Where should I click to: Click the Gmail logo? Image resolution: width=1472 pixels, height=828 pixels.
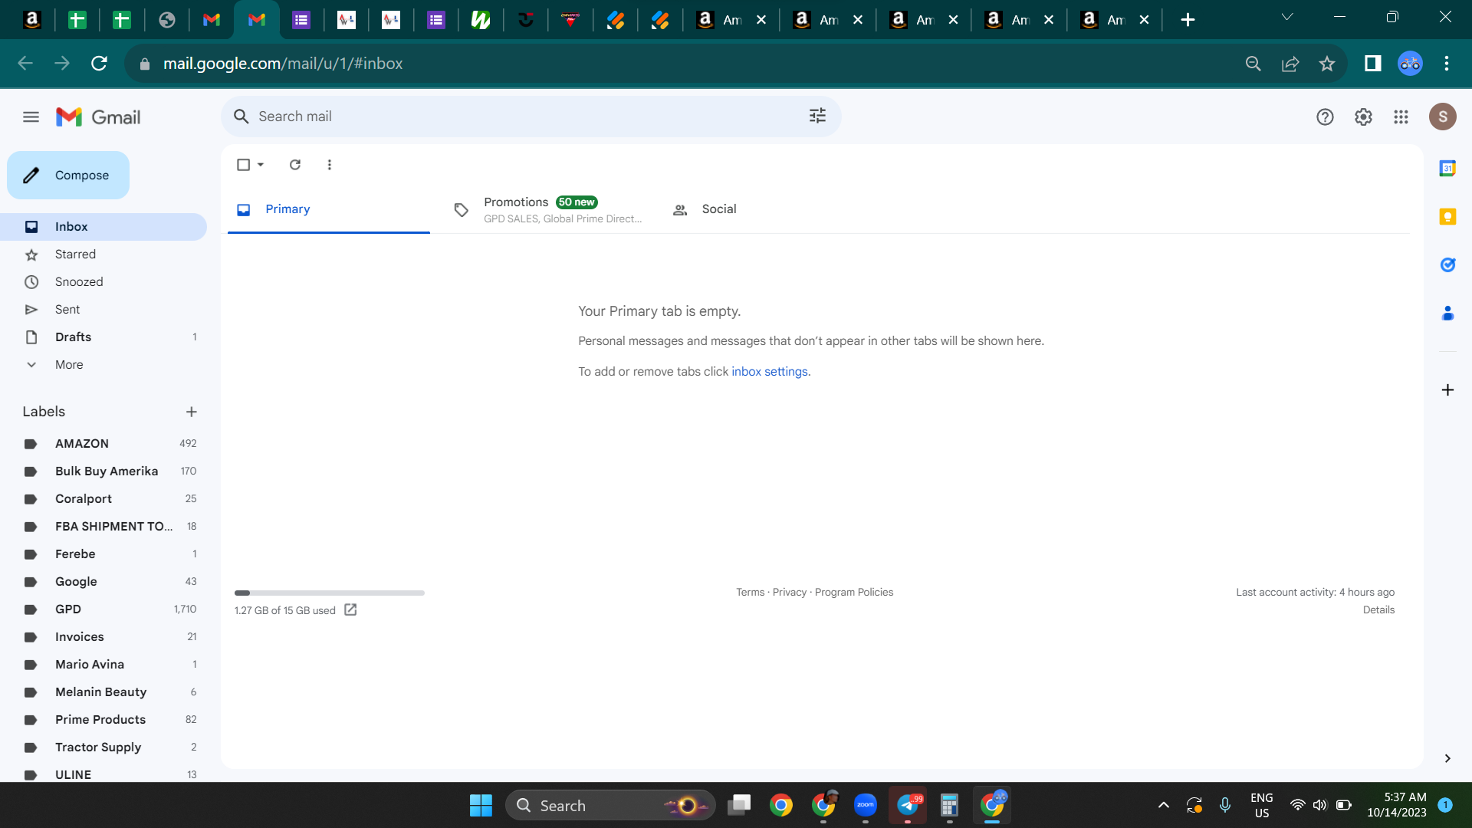(x=98, y=117)
